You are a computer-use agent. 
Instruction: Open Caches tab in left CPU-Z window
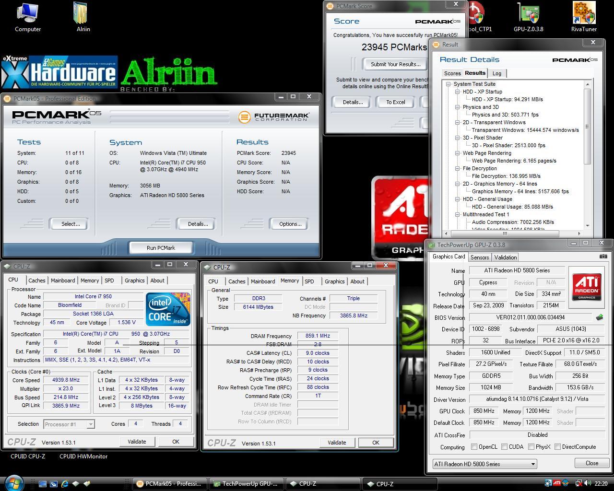point(36,281)
